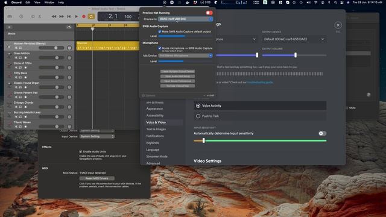Open GarageBand Input Device dropdown
386x217 pixels.
click(x=97, y=136)
